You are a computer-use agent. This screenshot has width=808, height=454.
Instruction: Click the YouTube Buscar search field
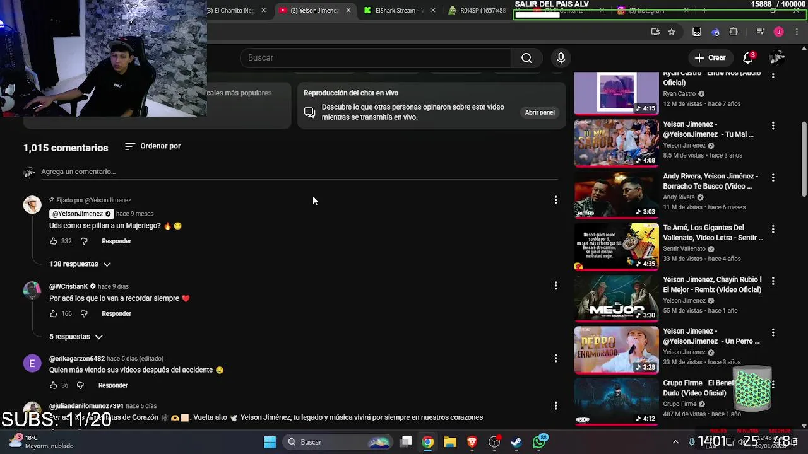[375, 58]
